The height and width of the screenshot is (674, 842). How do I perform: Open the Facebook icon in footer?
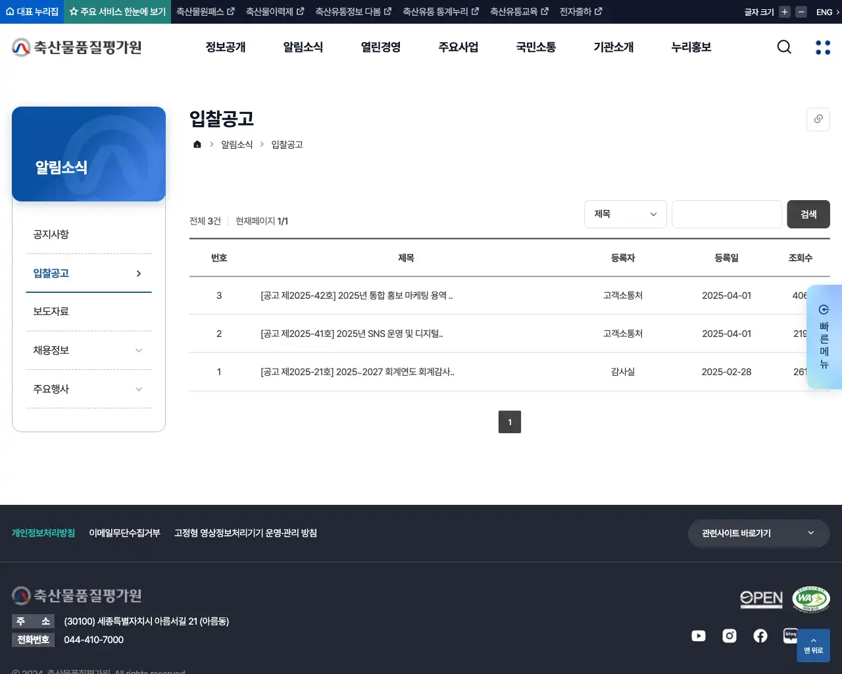click(760, 636)
